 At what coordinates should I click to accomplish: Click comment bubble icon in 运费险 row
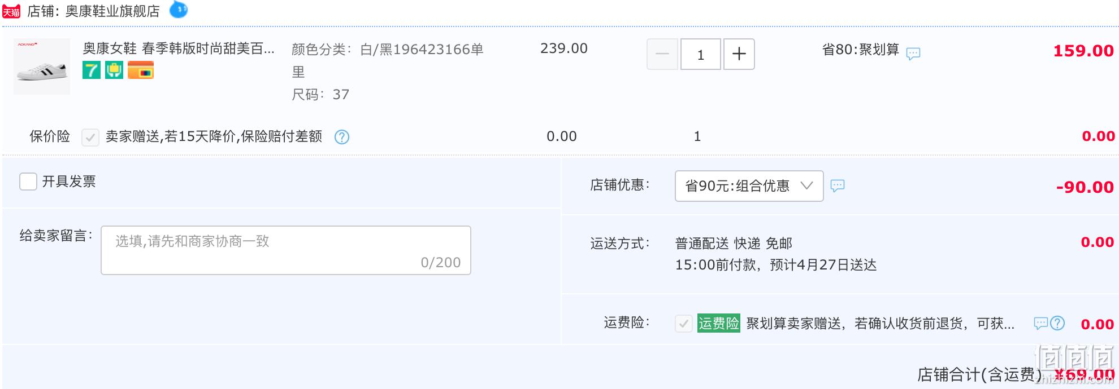point(1040,323)
